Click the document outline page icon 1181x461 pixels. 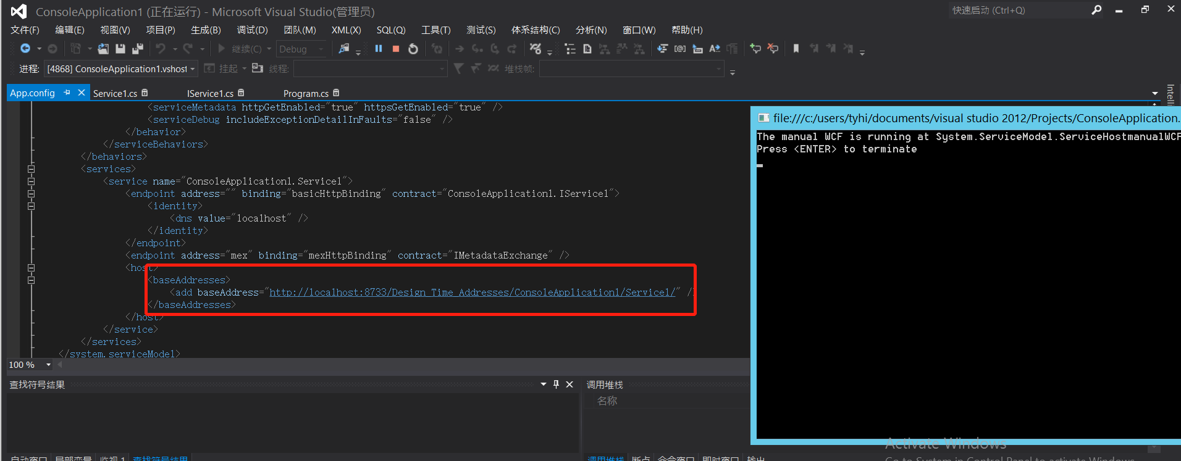(x=587, y=49)
